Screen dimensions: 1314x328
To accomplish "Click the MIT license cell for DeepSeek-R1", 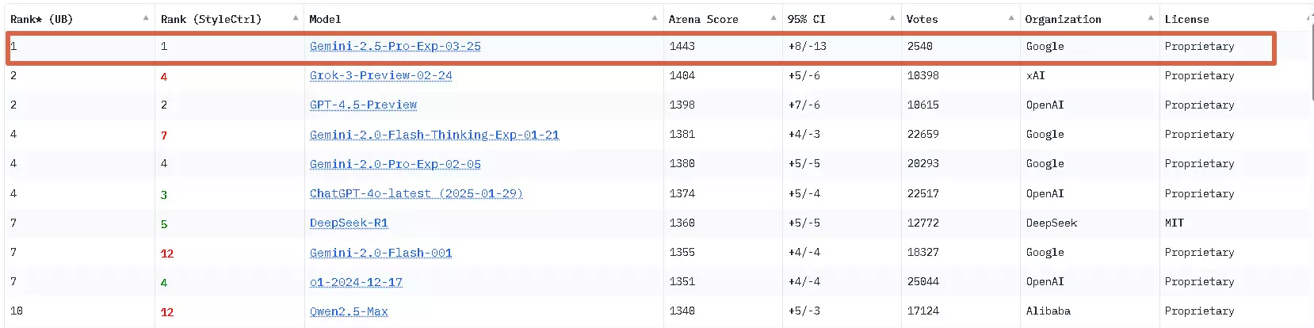I will coord(1174,223).
